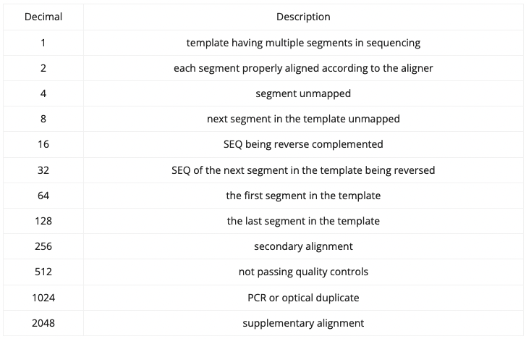Select "the first segment in the template" row

(303, 196)
